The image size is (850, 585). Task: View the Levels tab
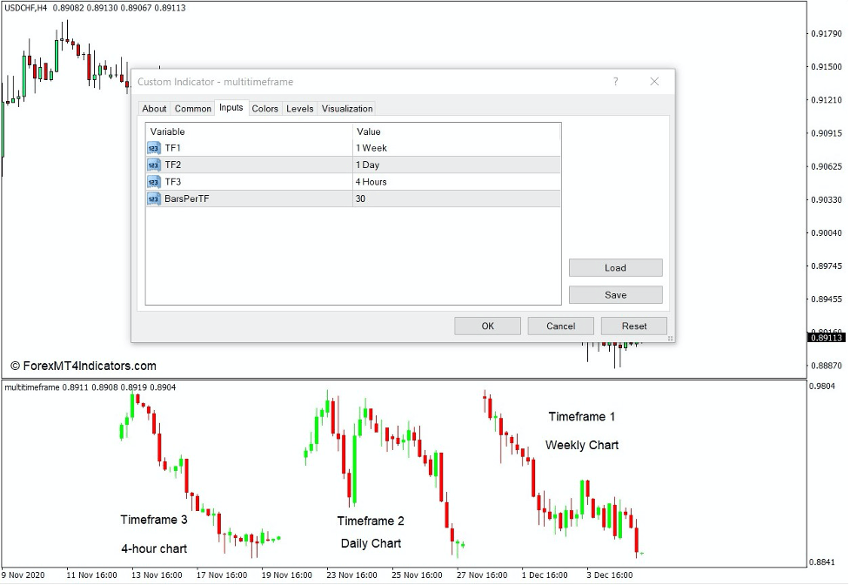point(299,108)
